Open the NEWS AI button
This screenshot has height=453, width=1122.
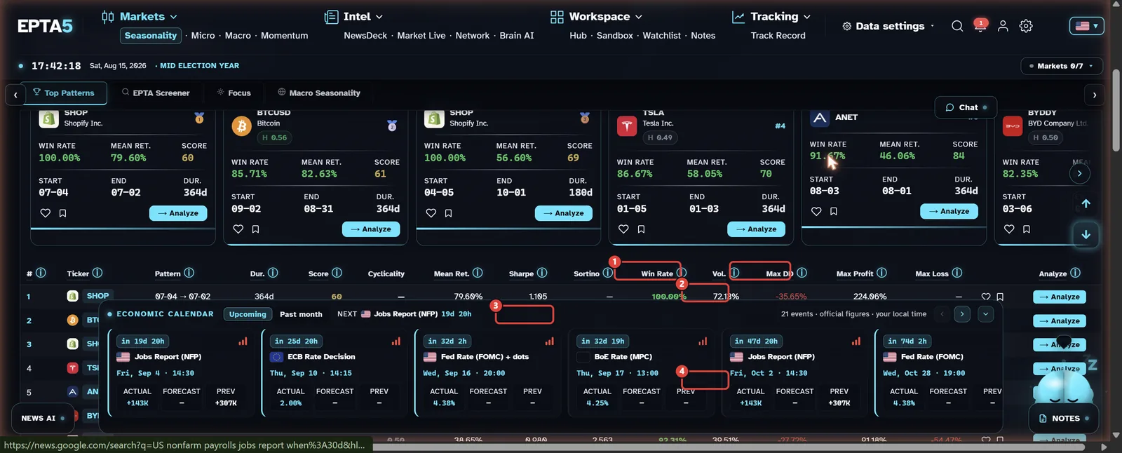pyautogui.click(x=43, y=418)
